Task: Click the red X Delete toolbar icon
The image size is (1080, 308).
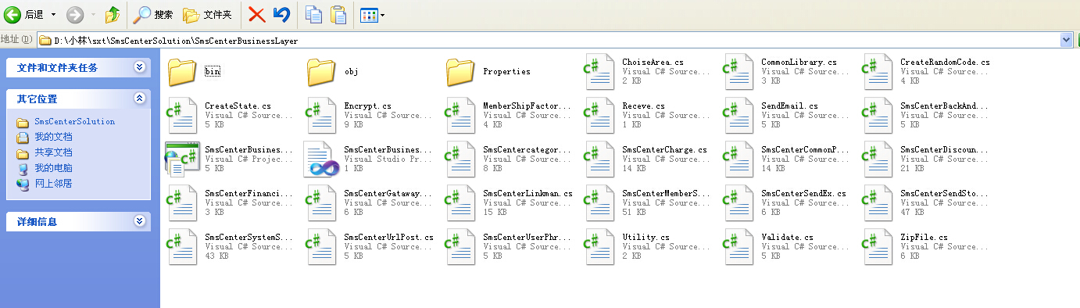Action: [x=256, y=14]
